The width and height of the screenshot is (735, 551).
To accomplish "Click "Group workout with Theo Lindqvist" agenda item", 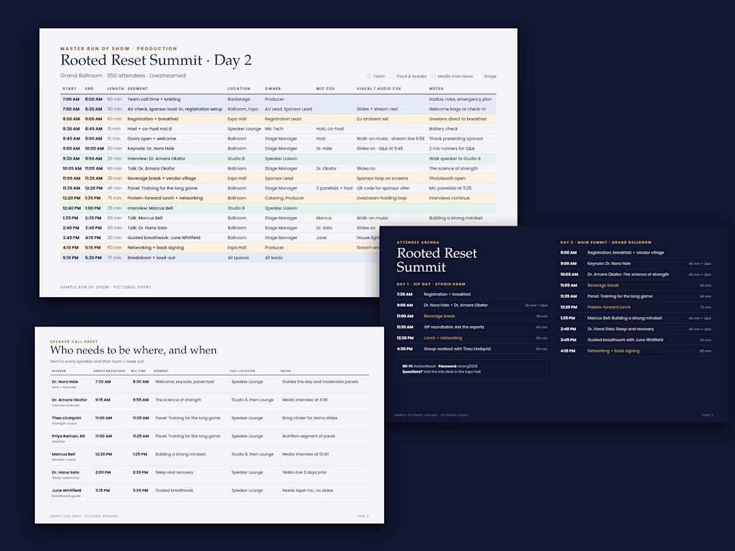I will click(x=458, y=349).
